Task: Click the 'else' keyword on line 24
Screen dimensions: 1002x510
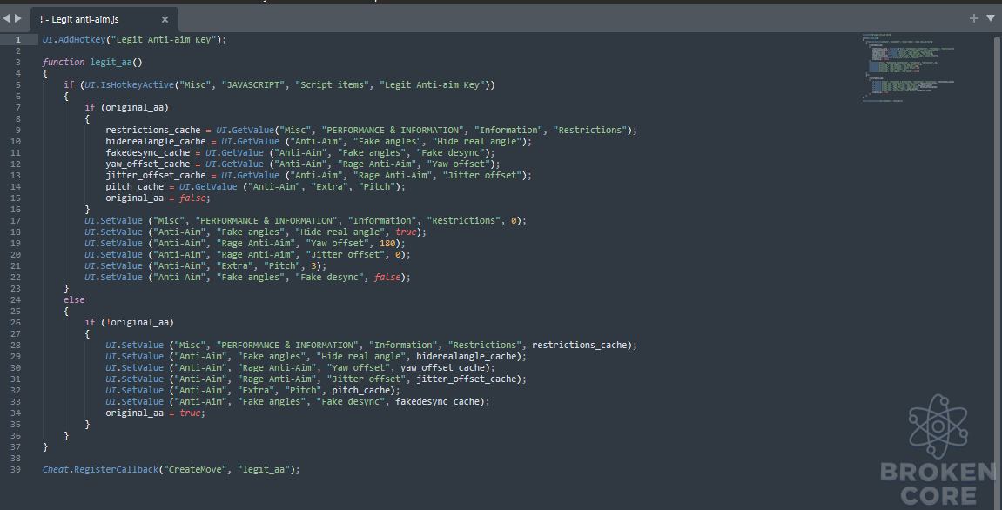Action: pos(74,299)
